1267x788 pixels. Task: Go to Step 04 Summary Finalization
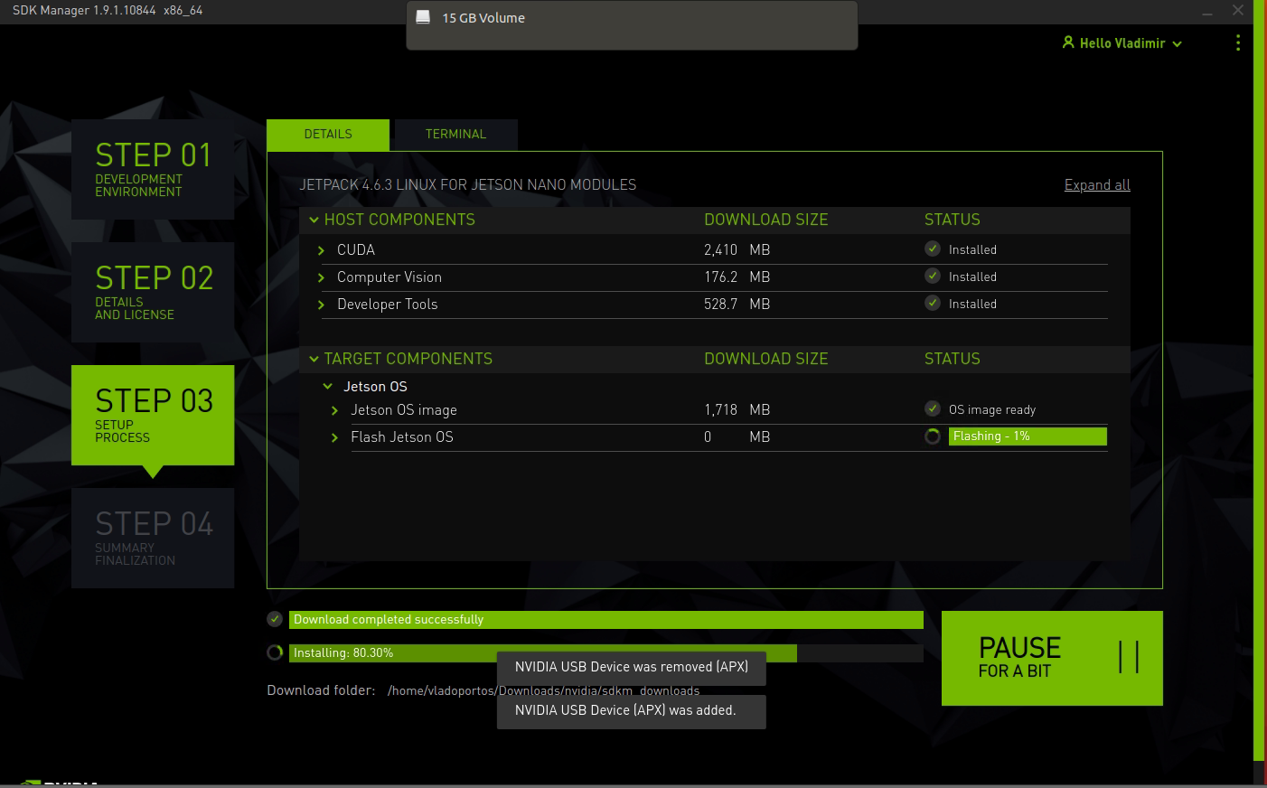153,538
